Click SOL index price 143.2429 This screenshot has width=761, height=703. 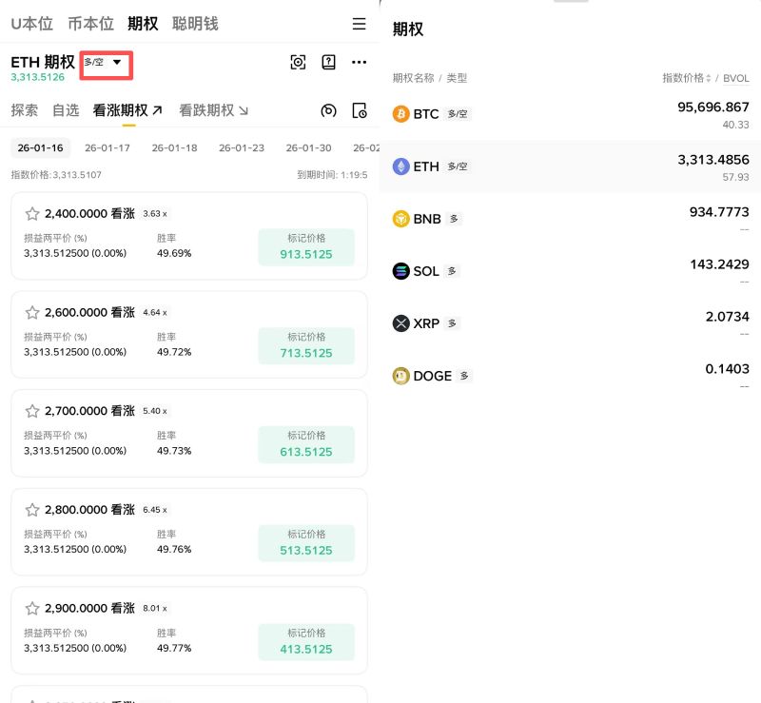(719, 264)
